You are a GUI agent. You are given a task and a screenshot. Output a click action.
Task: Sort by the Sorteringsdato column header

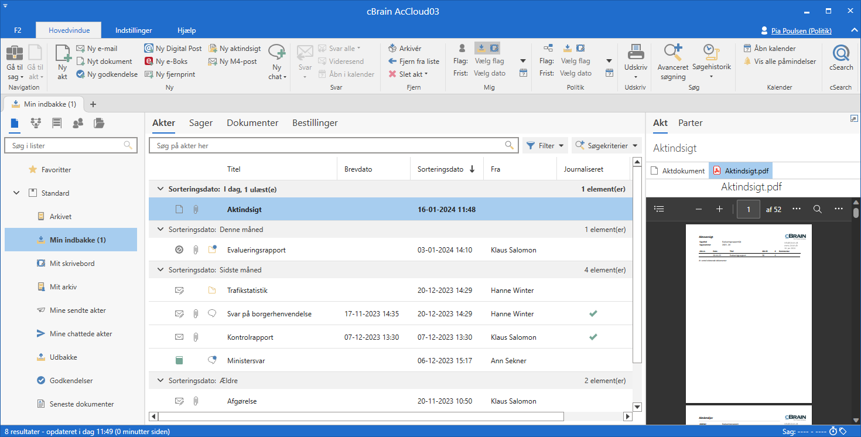(x=446, y=169)
